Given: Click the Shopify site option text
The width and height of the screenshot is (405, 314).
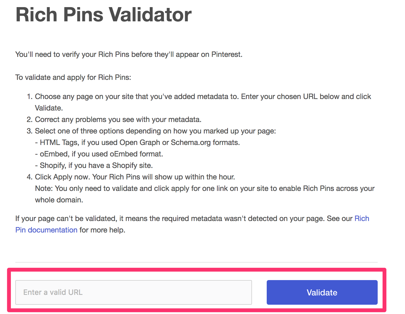Looking at the screenshot, I should (94, 165).
